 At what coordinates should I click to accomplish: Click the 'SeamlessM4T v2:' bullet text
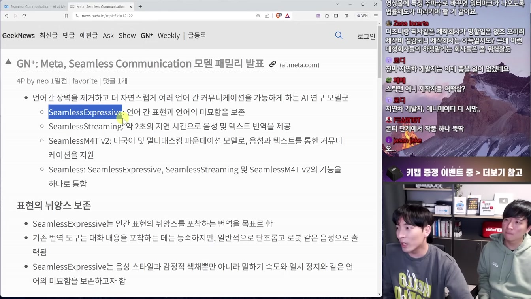[x=80, y=141]
